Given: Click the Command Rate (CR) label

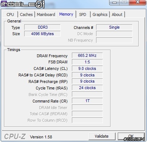Looking at the screenshot, I should 50,101.
